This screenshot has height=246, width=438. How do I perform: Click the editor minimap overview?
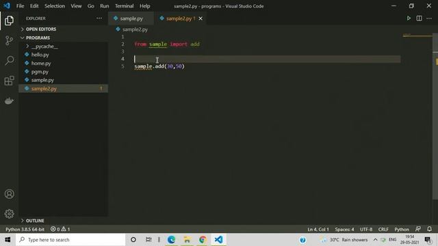coord(417,36)
